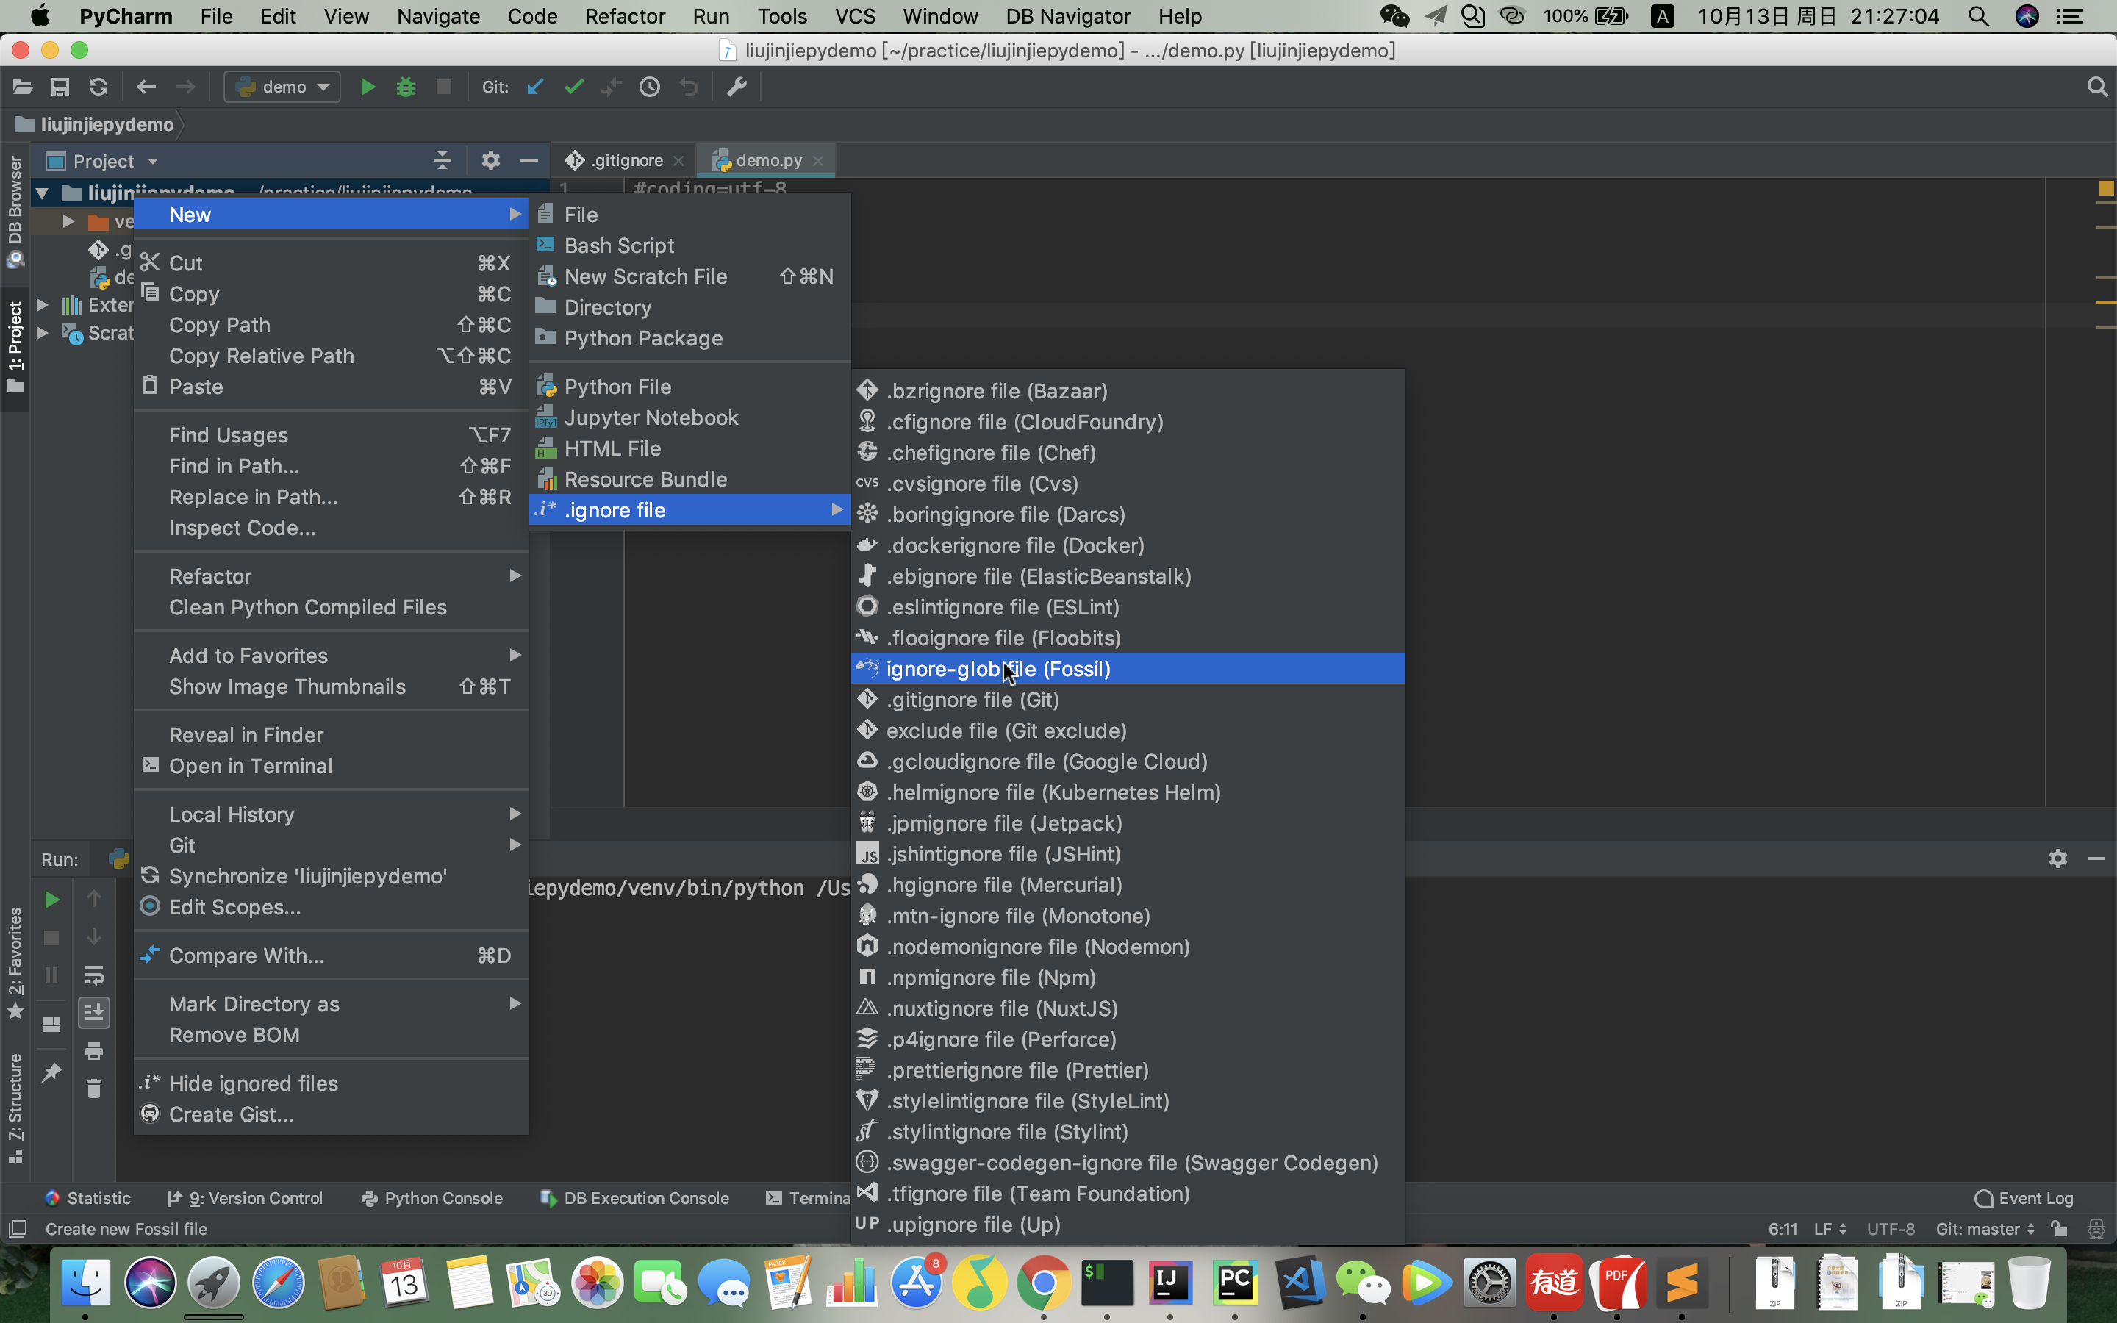Click the Search Everywhere magnifier icon
This screenshot has height=1323, width=2117.
2097,87
